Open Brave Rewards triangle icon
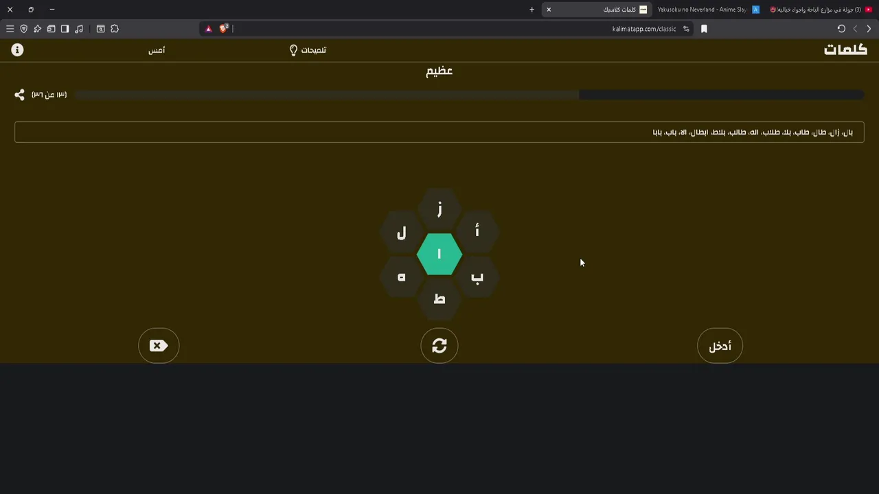The image size is (879, 494). [x=209, y=29]
